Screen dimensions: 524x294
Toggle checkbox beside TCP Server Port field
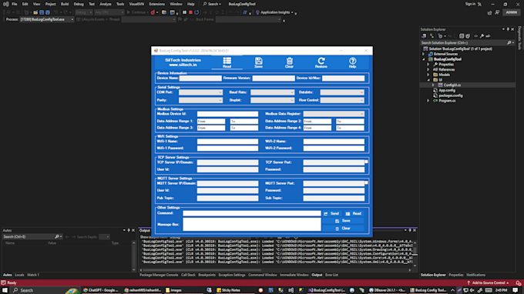click(366, 162)
